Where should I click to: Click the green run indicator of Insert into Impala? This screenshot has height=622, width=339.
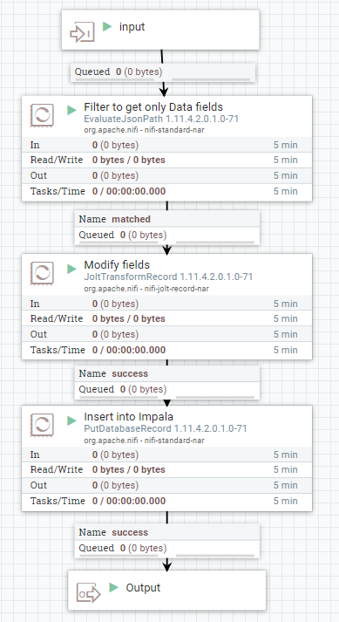[71, 420]
